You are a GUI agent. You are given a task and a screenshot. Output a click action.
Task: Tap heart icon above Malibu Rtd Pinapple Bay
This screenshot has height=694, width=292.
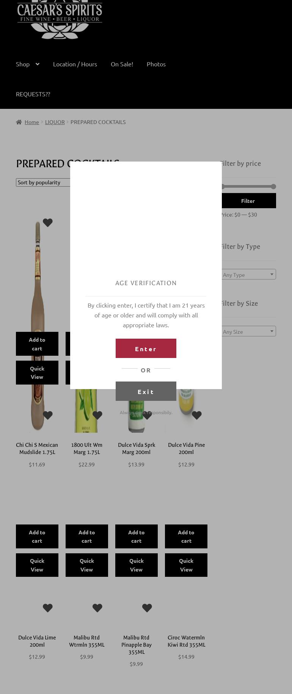click(x=147, y=608)
